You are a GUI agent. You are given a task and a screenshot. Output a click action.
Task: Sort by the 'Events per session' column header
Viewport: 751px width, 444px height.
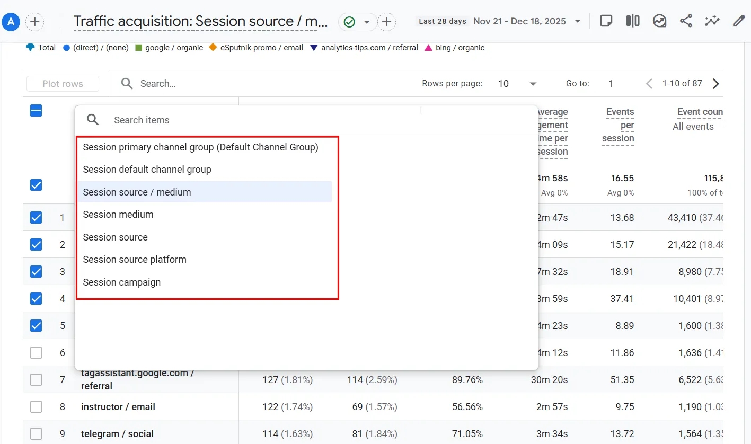click(x=618, y=125)
